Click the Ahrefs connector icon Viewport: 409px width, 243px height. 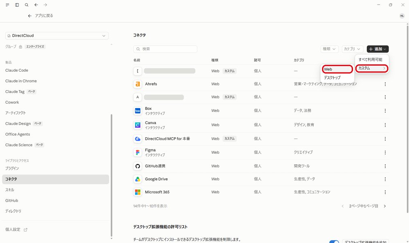pos(137,84)
